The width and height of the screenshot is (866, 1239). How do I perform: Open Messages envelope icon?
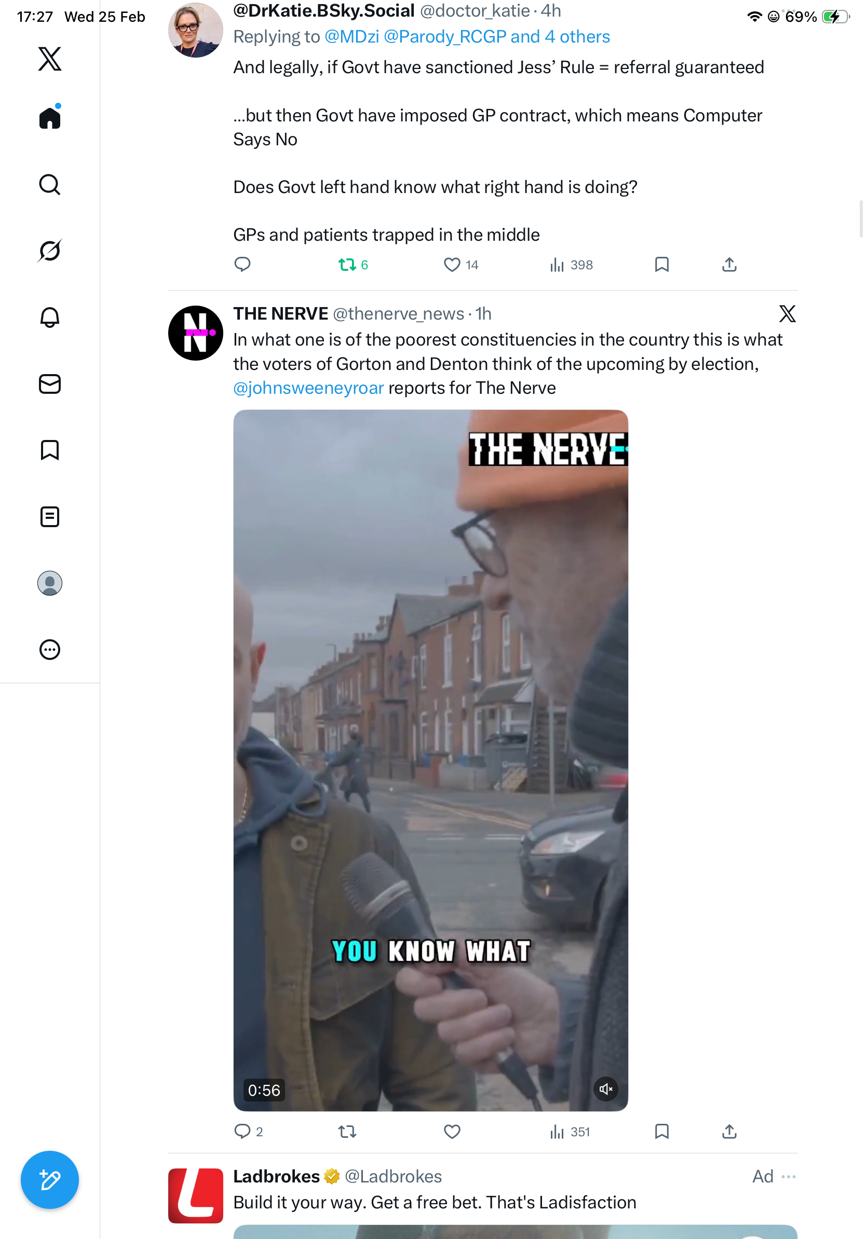coord(50,383)
